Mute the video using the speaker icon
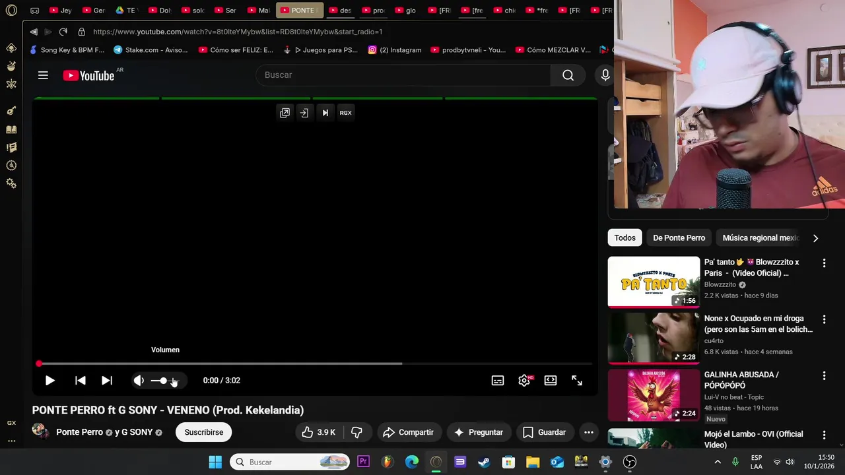The width and height of the screenshot is (845, 475). pos(139,381)
